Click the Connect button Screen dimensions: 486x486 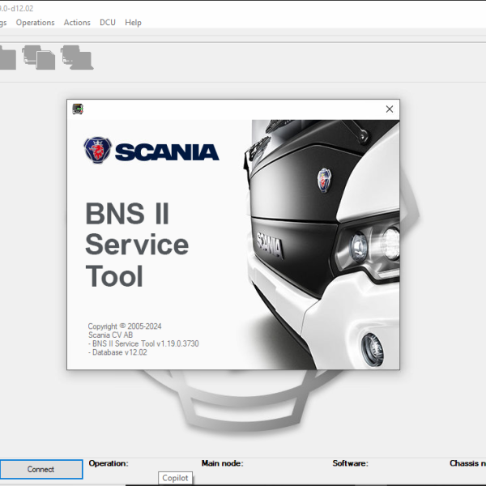[41, 469]
